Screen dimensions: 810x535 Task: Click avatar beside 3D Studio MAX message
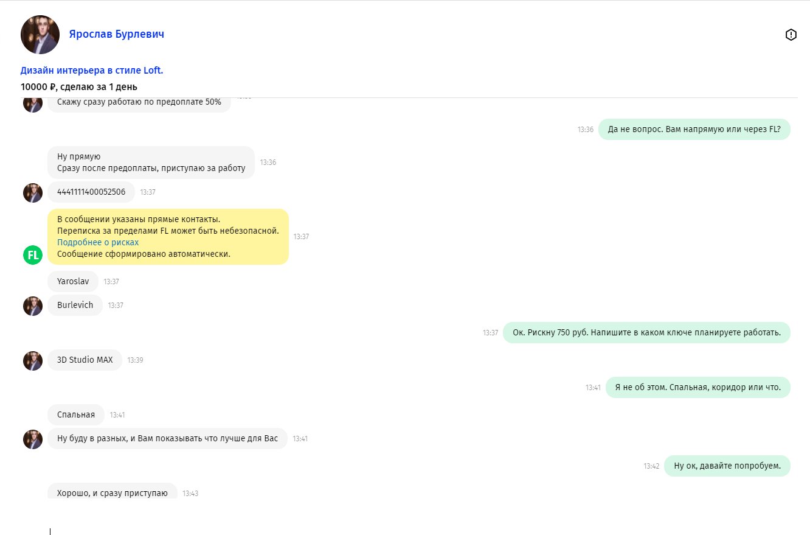(x=33, y=360)
